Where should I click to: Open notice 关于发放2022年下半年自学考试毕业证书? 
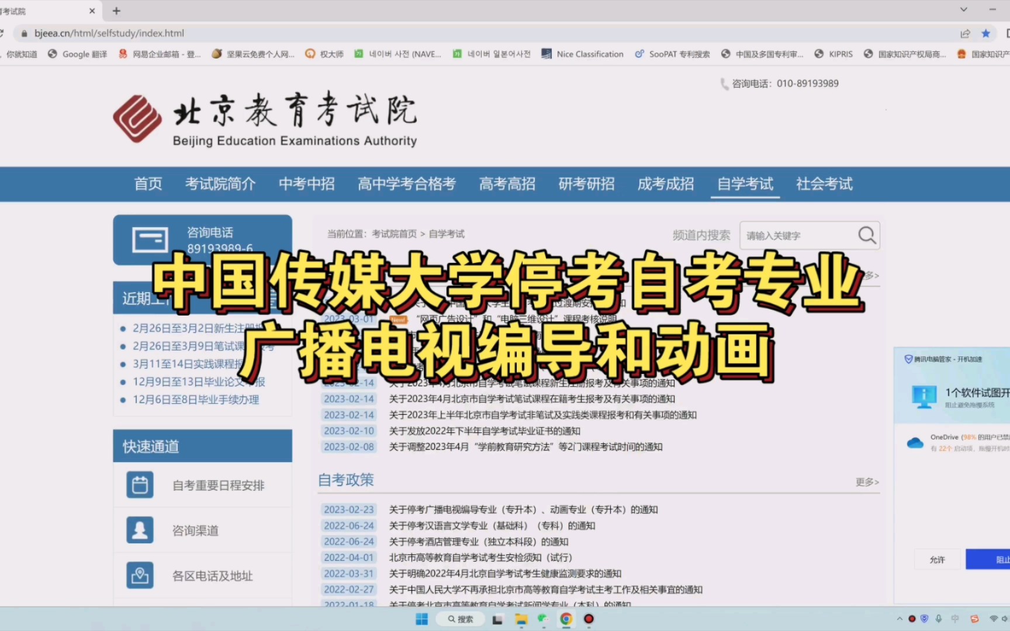click(x=485, y=431)
